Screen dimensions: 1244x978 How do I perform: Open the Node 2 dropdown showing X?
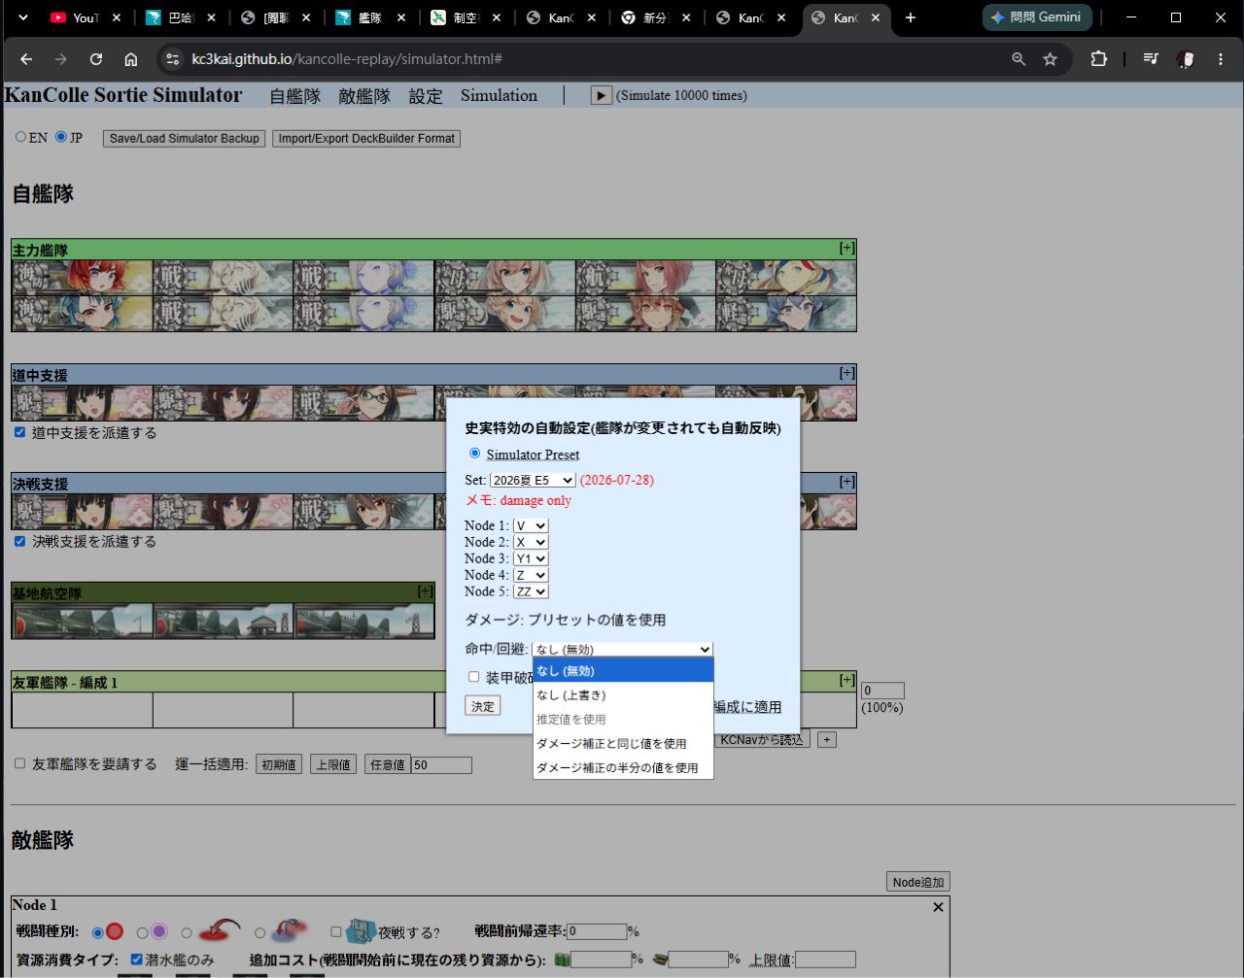531,542
